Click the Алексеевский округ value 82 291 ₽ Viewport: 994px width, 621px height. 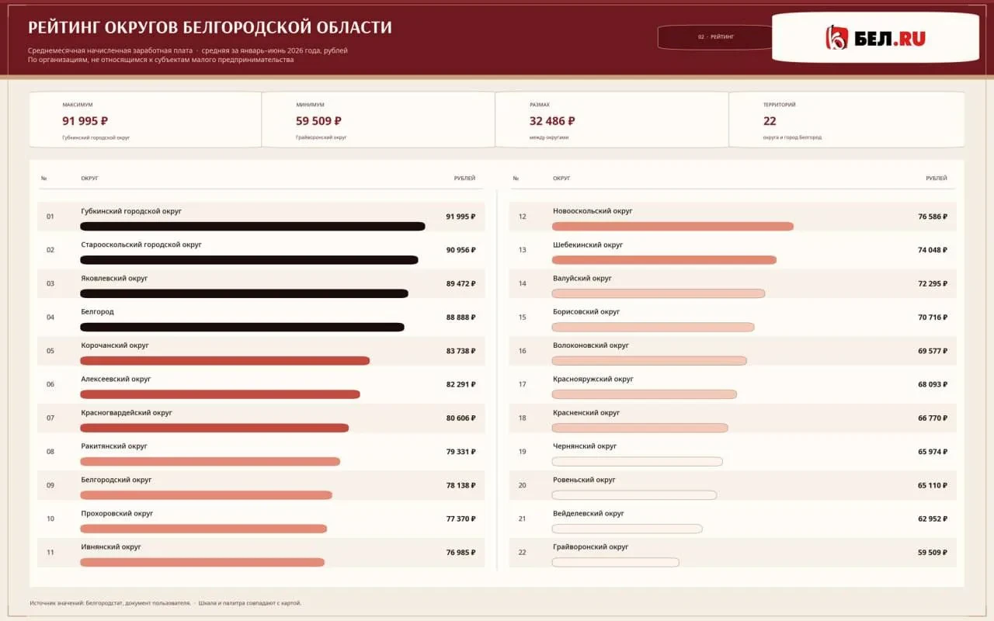tap(461, 384)
